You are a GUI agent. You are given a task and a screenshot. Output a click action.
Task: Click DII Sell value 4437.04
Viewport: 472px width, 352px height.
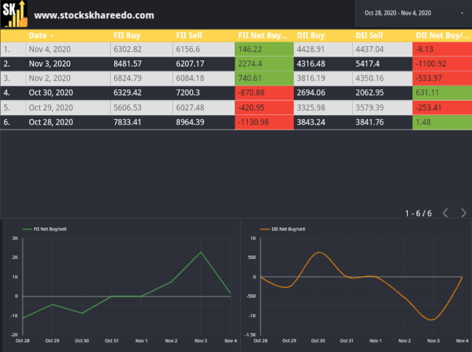(x=370, y=49)
